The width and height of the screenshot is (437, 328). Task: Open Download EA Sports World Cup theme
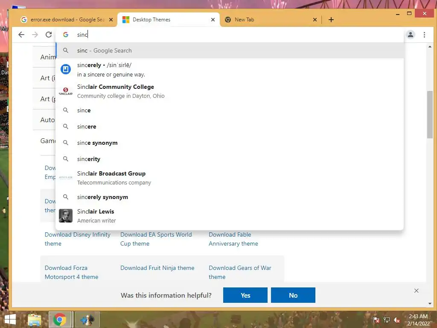click(156, 239)
